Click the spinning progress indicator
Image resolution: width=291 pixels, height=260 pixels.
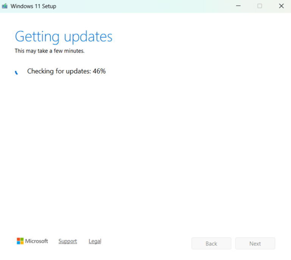pyautogui.click(x=17, y=72)
